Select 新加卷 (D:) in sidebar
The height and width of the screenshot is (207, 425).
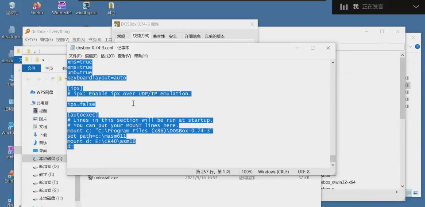click(46, 166)
